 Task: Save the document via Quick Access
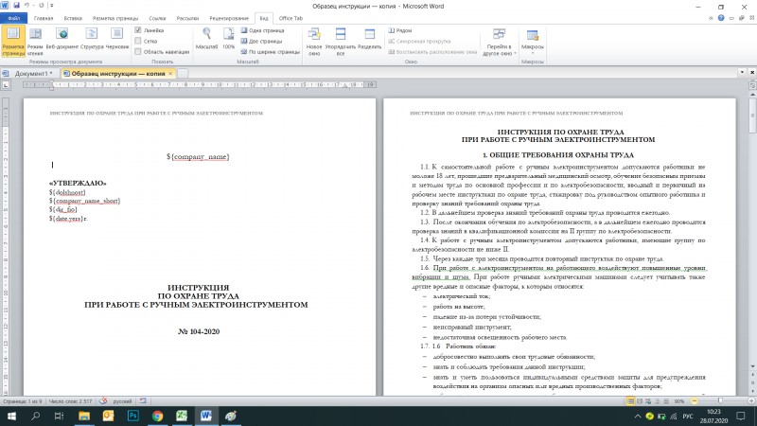pos(16,6)
